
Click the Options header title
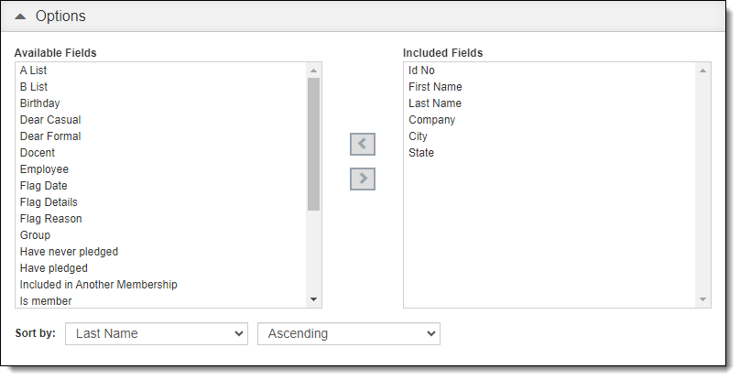pyautogui.click(x=60, y=16)
